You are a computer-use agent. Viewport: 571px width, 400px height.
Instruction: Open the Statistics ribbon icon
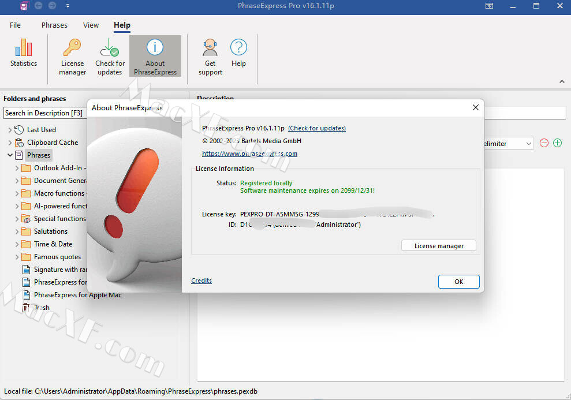click(x=24, y=48)
